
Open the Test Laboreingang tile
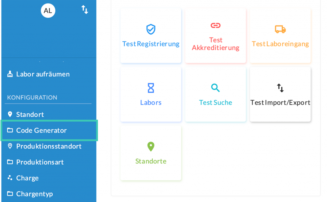280,44
